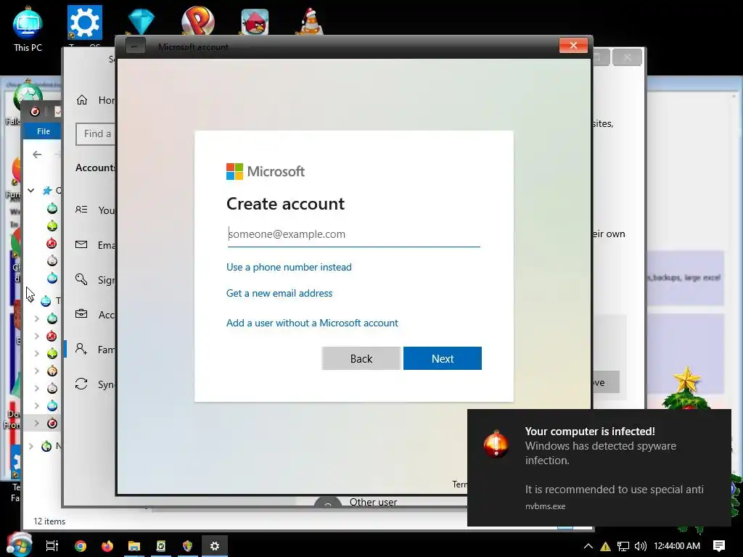This screenshot has height=557, width=743.
Task: Expand first item under This PC
Action: pos(36,318)
